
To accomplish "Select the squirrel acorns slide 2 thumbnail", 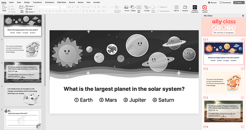I will coord(23,49).
